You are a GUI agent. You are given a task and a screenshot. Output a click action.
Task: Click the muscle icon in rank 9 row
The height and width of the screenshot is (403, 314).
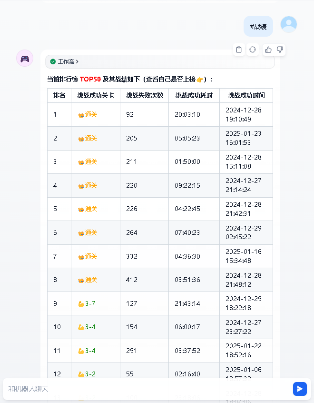tap(80, 304)
